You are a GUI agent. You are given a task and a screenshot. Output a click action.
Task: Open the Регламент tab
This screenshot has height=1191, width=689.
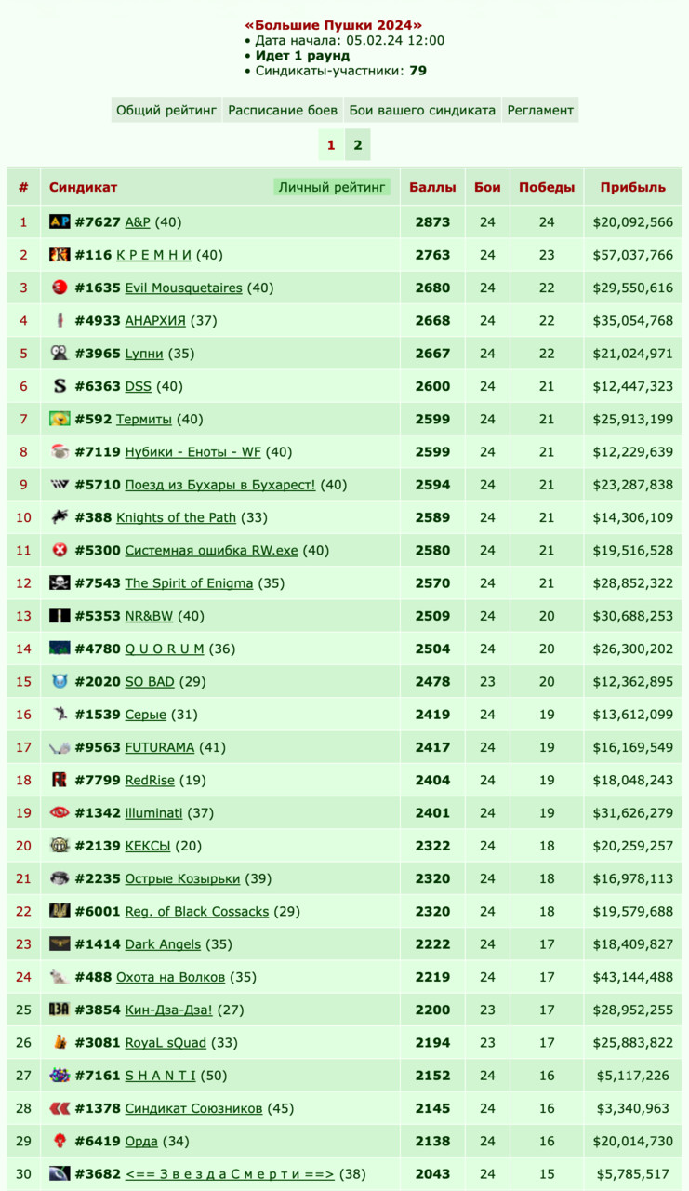(x=540, y=110)
